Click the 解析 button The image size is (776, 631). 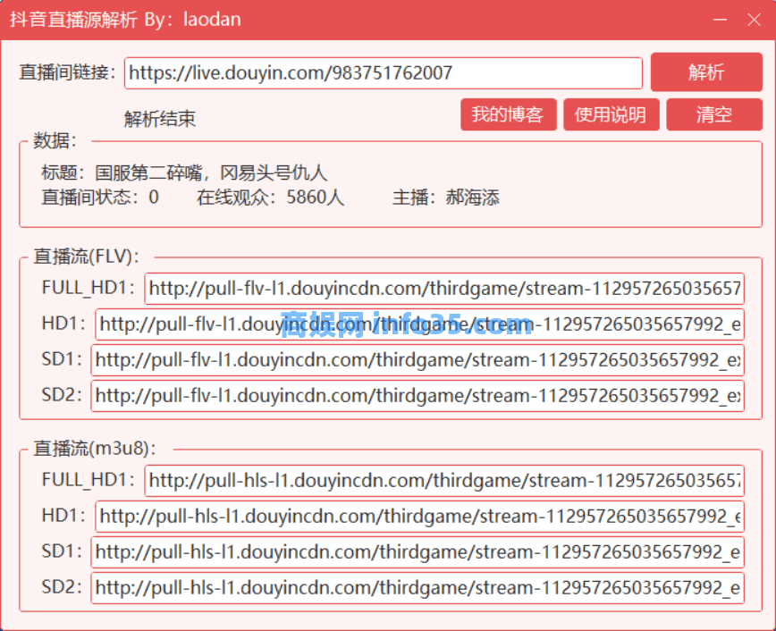[706, 72]
